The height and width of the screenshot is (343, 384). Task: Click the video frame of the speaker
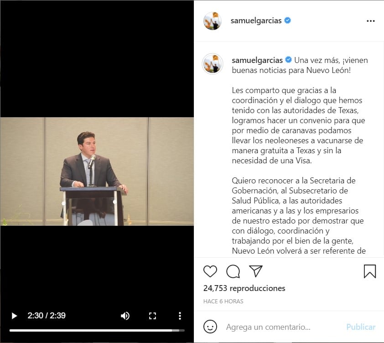click(x=97, y=171)
